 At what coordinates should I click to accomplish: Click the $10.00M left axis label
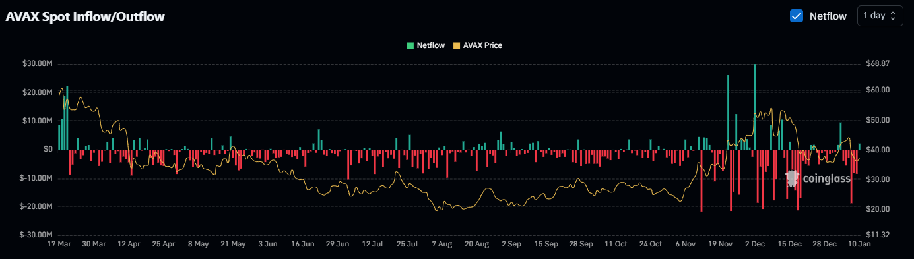point(38,121)
